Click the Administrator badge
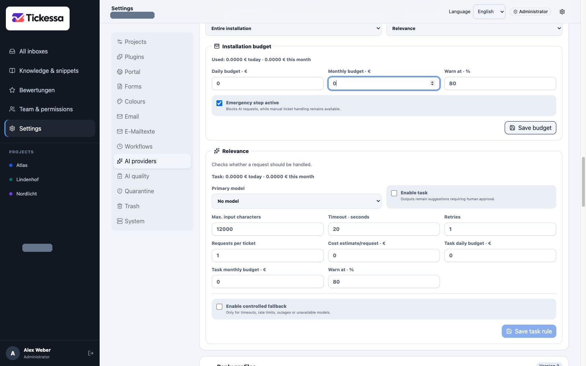Viewport: 586px width, 366px height. [530, 12]
